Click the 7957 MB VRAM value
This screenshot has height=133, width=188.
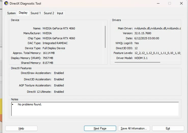click(x=48, y=58)
